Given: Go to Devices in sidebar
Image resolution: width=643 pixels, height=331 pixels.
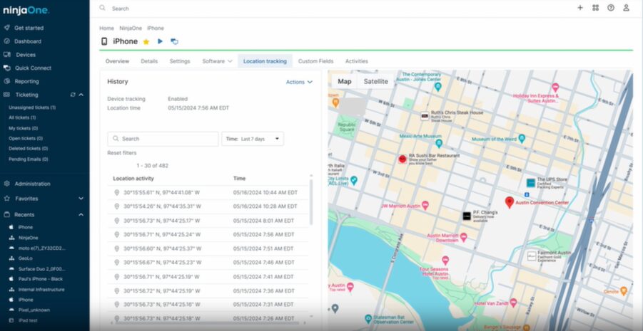Looking at the screenshot, I should (26, 55).
